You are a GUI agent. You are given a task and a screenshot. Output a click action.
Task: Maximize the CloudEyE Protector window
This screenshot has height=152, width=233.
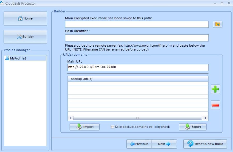point(222,3)
